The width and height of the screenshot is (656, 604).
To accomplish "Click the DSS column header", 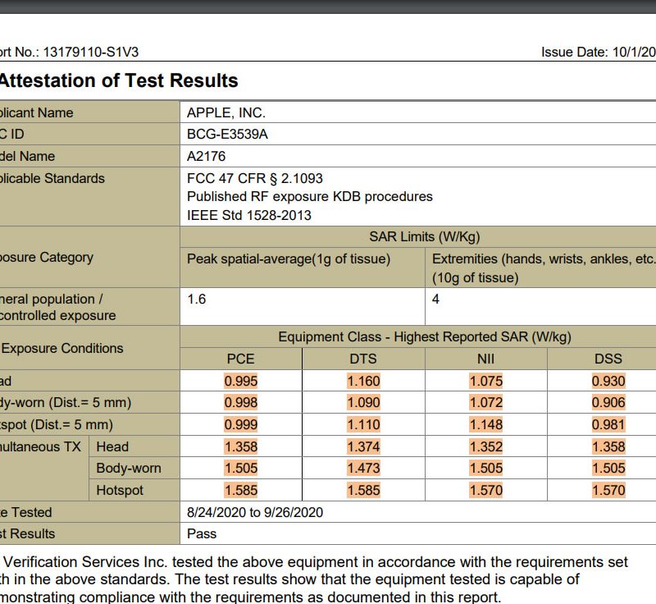I will click(608, 359).
